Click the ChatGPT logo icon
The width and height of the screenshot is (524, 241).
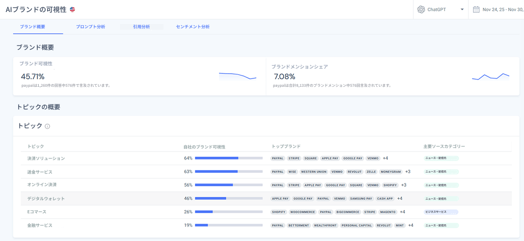421,9
